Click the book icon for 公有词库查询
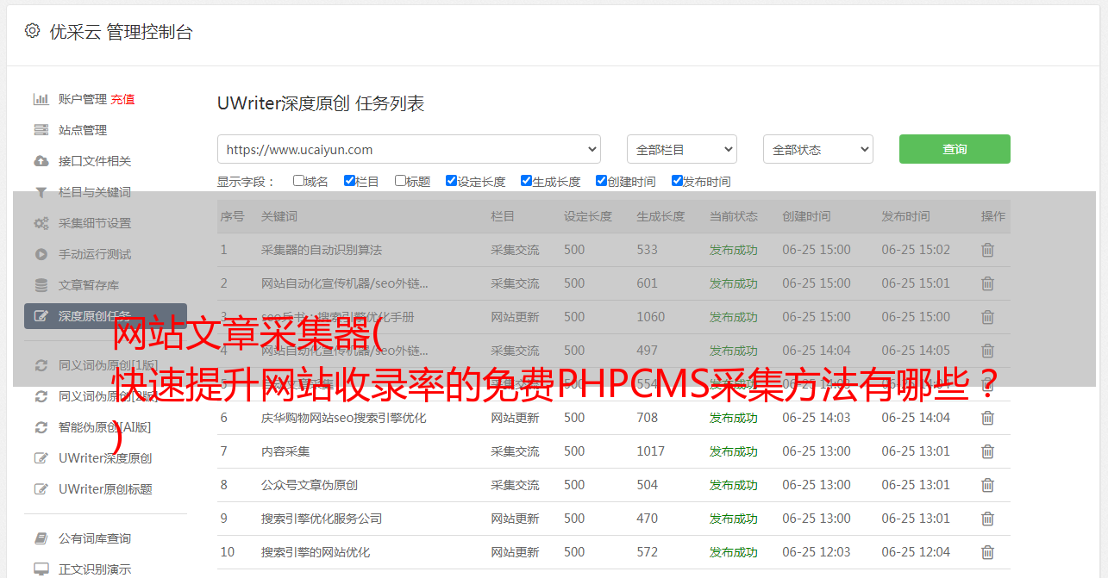Screen dimensions: 1108x578 [x=41, y=538]
